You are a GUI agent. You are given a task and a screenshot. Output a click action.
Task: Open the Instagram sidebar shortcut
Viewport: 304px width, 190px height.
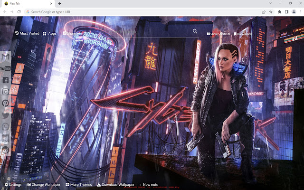pos(5,92)
